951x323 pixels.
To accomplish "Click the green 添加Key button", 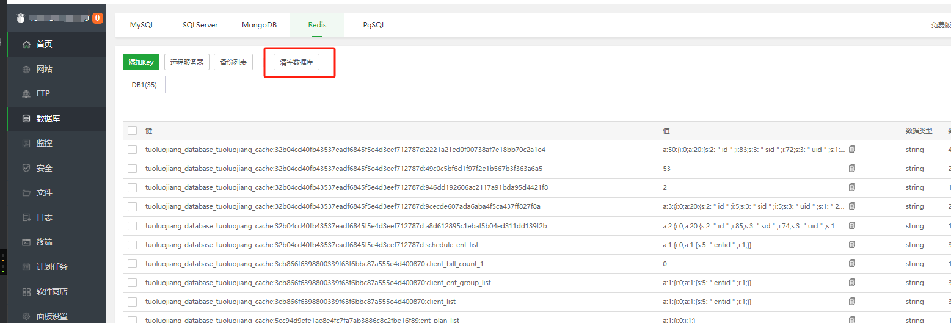I will [x=141, y=62].
